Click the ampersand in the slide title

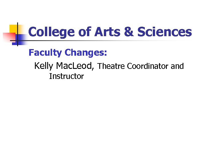128,32
